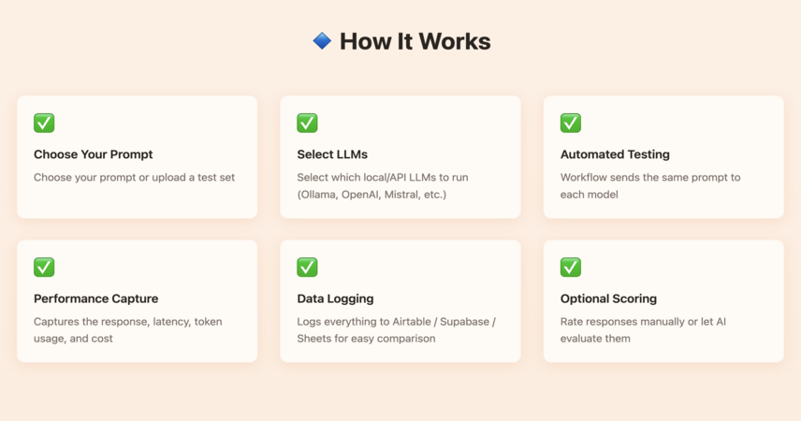Click the green checkmark icon above Data Logging
The height and width of the screenshot is (421, 801).
click(x=307, y=268)
